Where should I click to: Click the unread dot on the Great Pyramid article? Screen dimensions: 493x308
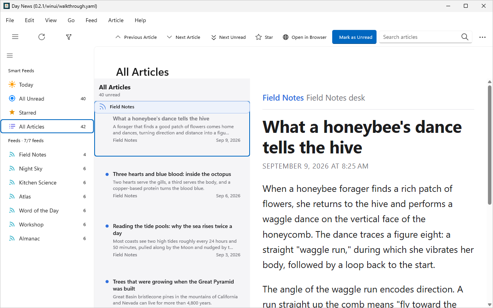(107, 282)
